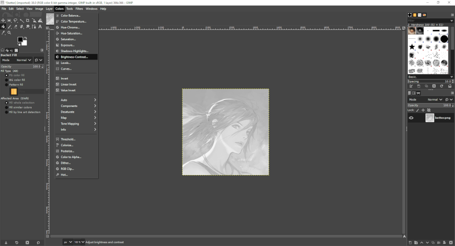455x246 pixels.
Task: Select the BG color fill option
Action: 17,80
